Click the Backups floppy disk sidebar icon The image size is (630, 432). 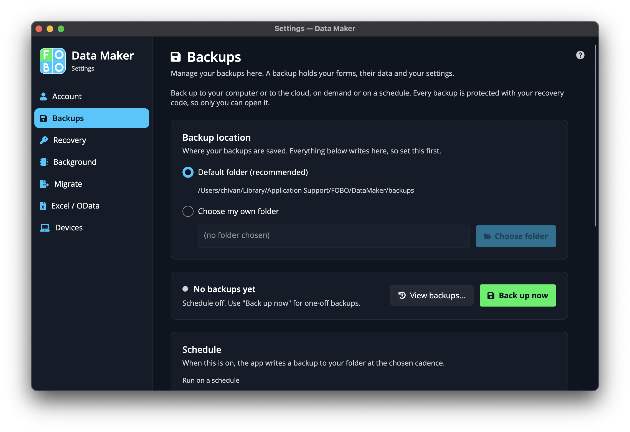coord(44,118)
